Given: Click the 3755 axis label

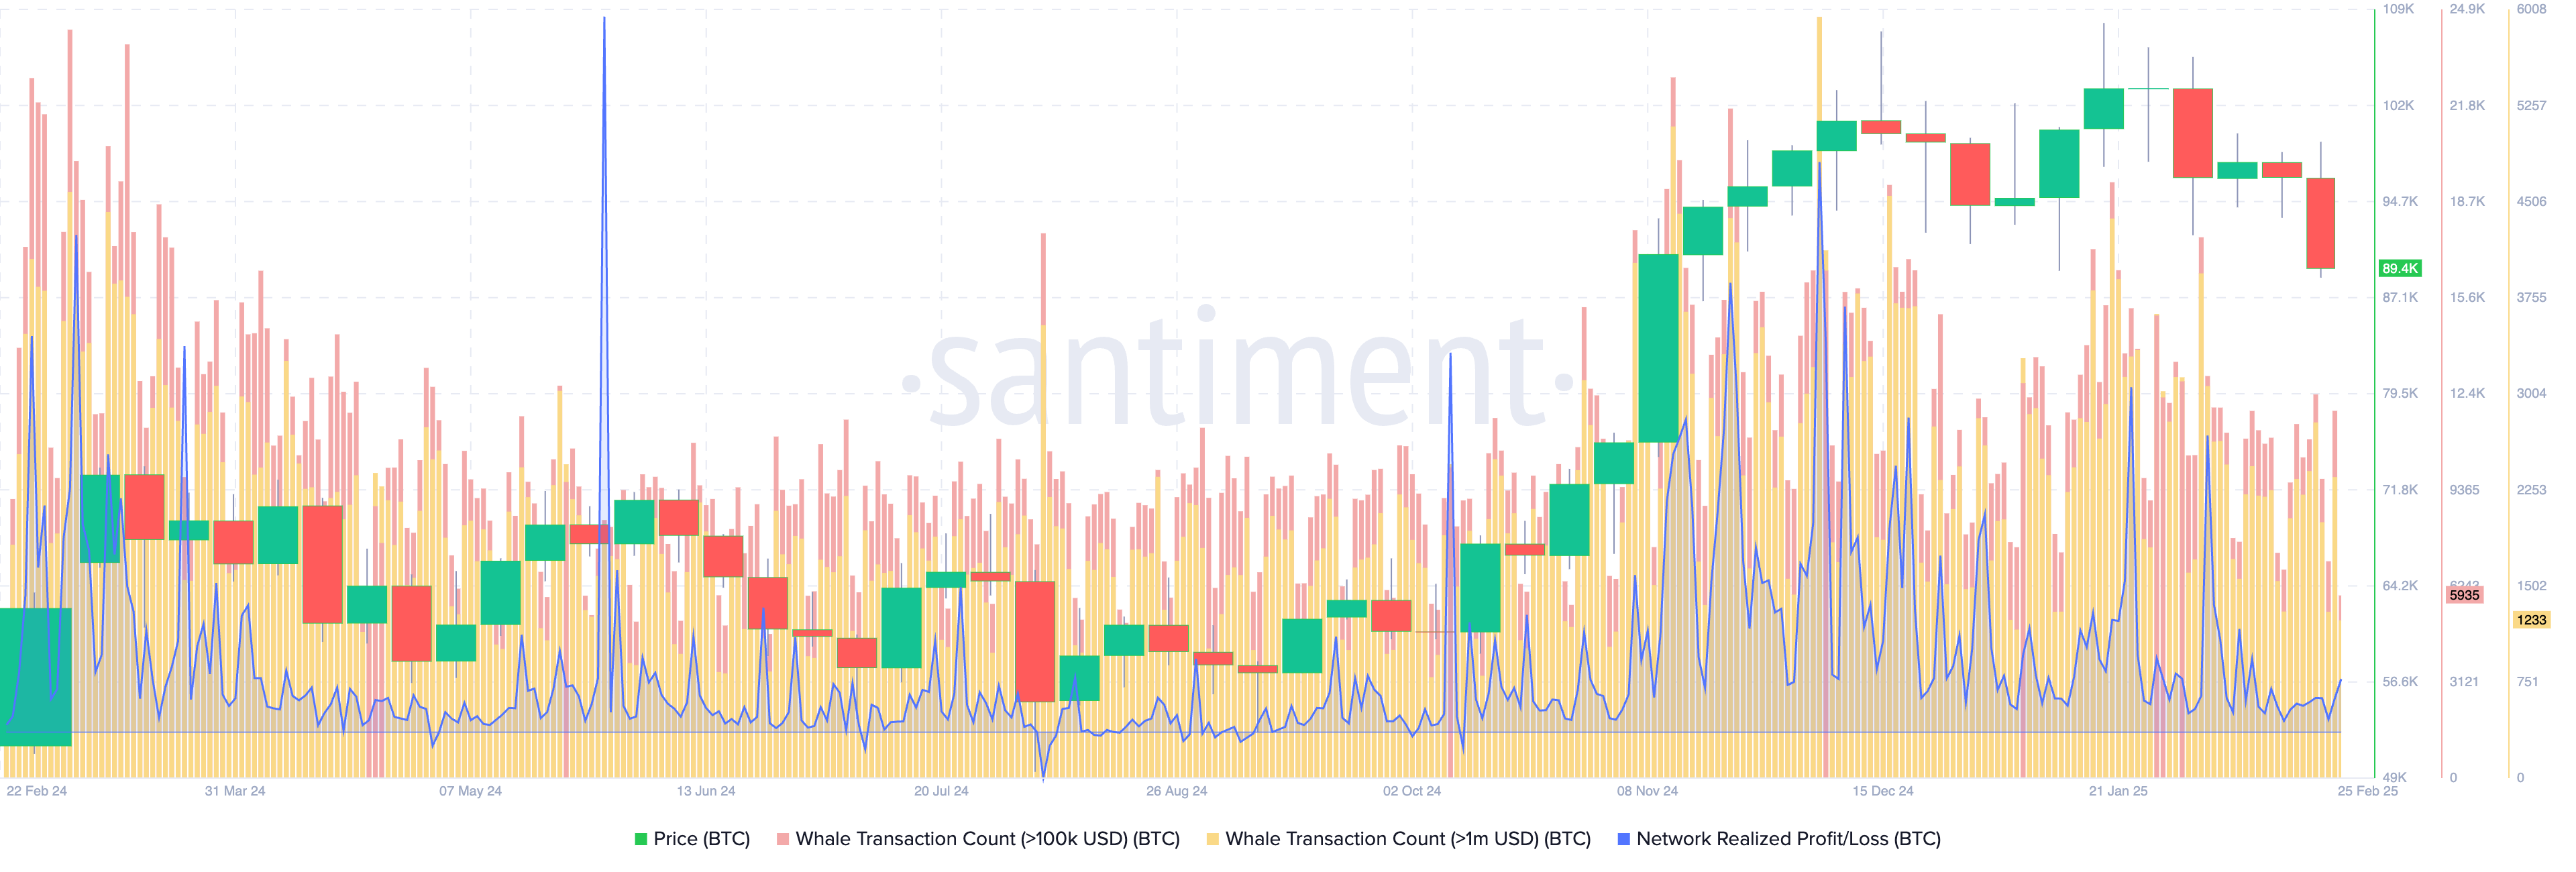Looking at the screenshot, I should click(x=2531, y=297).
